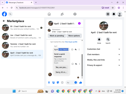
Task: Open the Friends icon in top navigation
Action: click(62, 14)
